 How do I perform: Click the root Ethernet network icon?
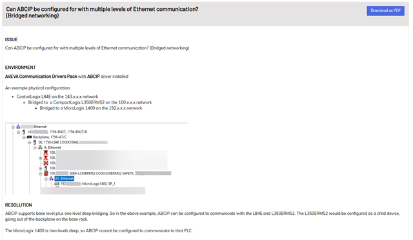18,127
